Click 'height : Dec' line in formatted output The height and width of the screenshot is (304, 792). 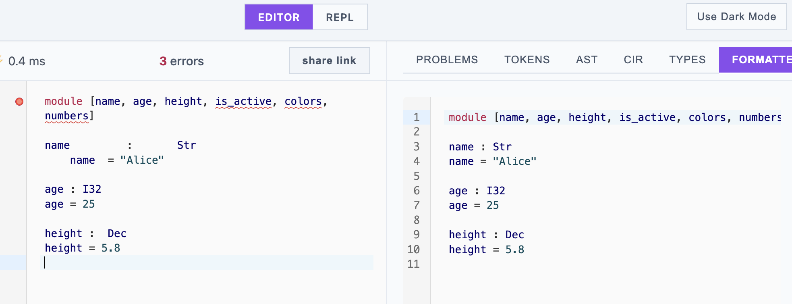(486, 235)
